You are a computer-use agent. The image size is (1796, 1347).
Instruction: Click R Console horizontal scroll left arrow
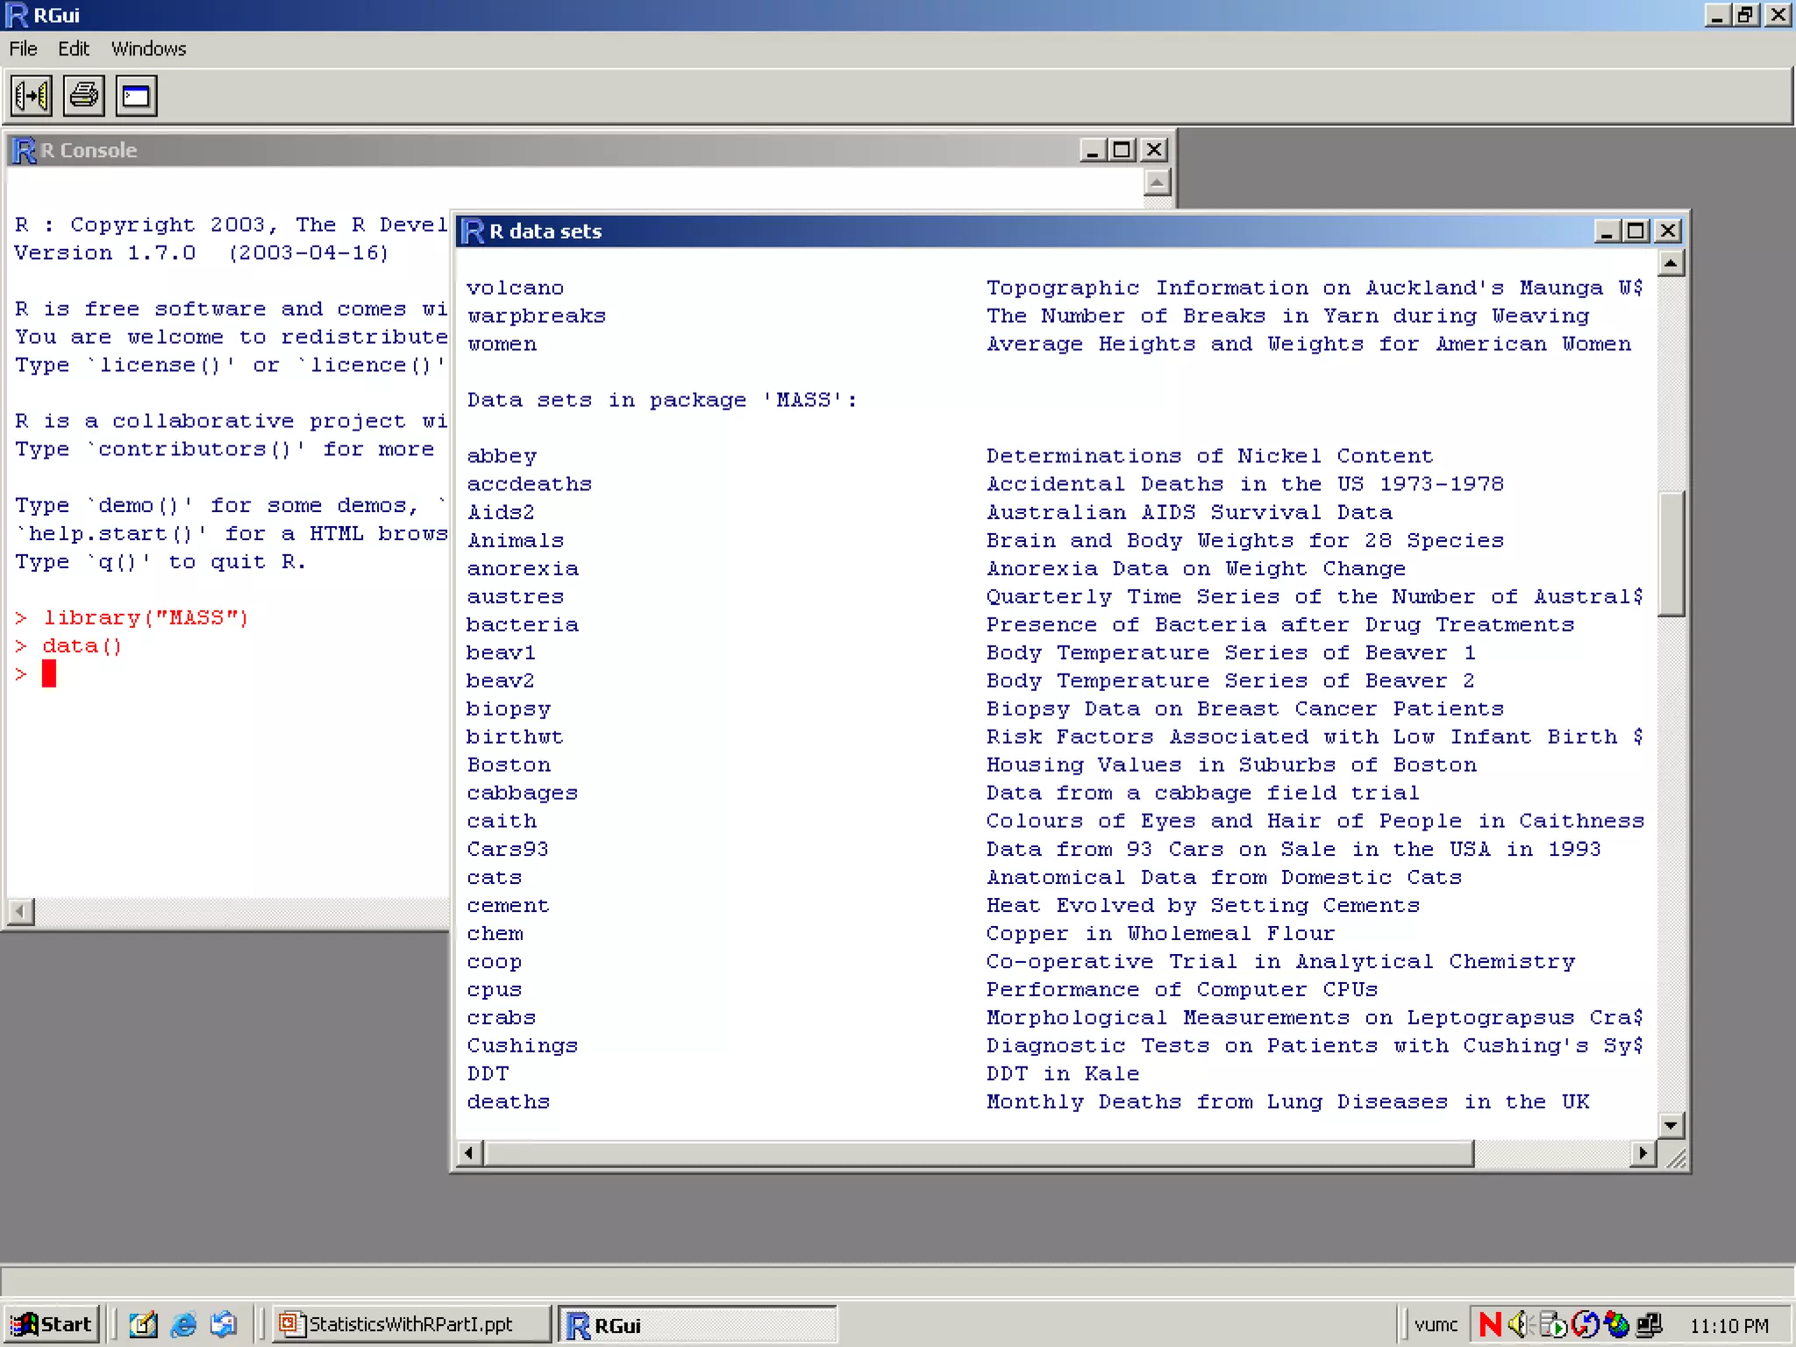(21, 912)
